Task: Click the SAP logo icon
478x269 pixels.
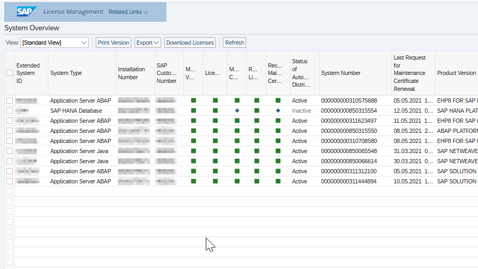Action: click(x=27, y=12)
